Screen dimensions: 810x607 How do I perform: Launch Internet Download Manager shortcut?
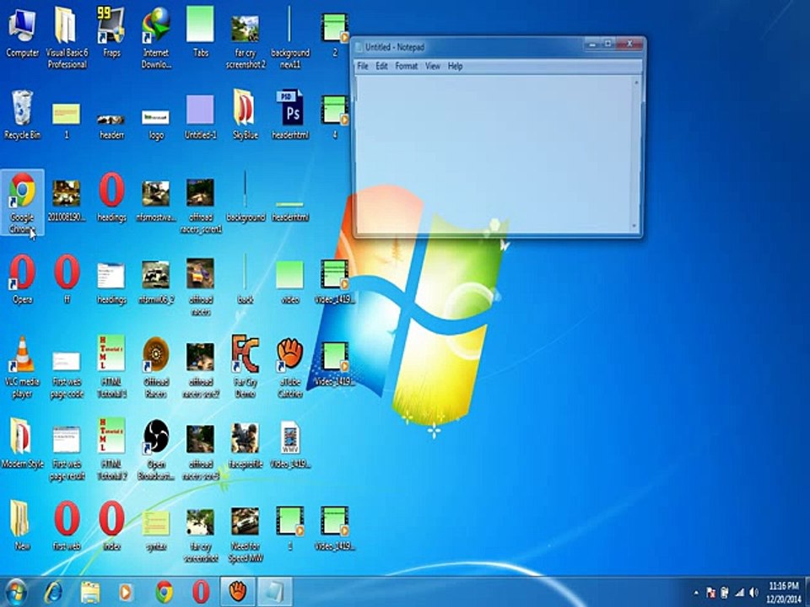point(156,37)
